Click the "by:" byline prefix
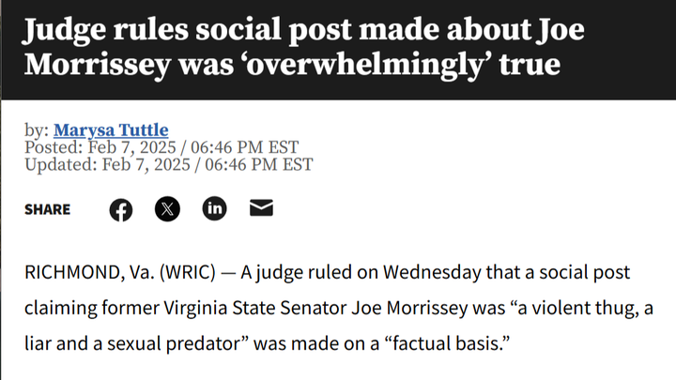The image size is (676, 380). [x=37, y=130]
